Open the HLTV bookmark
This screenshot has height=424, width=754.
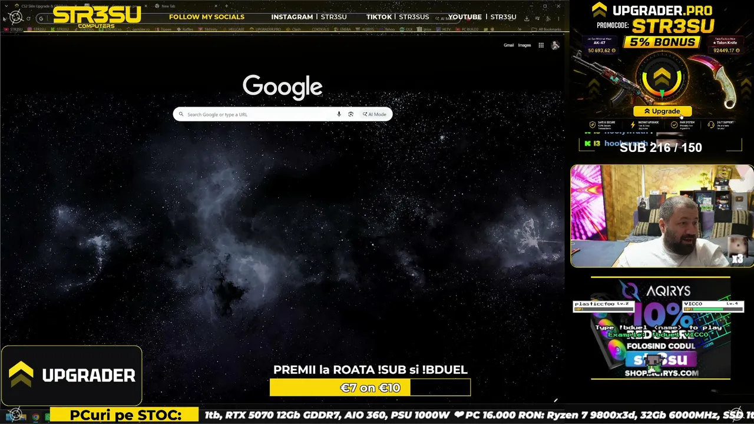pos(444,29)
